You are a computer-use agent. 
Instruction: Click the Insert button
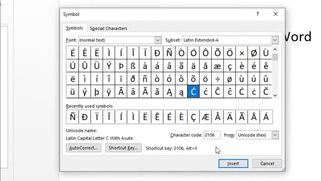(x=233, y=164)
